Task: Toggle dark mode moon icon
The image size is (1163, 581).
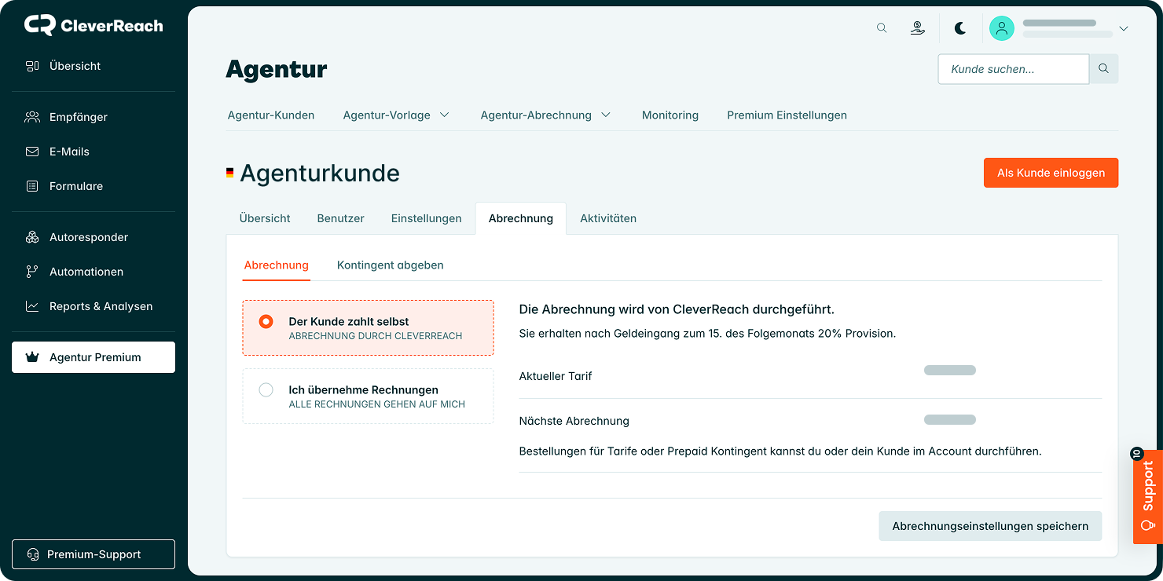Action: (960, 28)
